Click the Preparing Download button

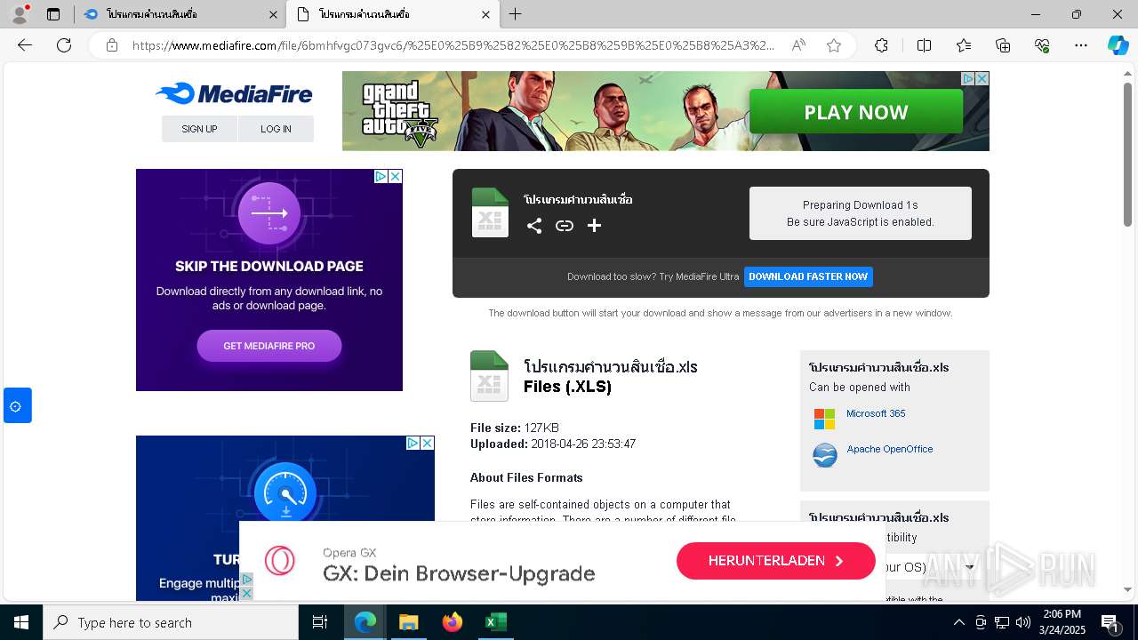(x=860, y=213)
